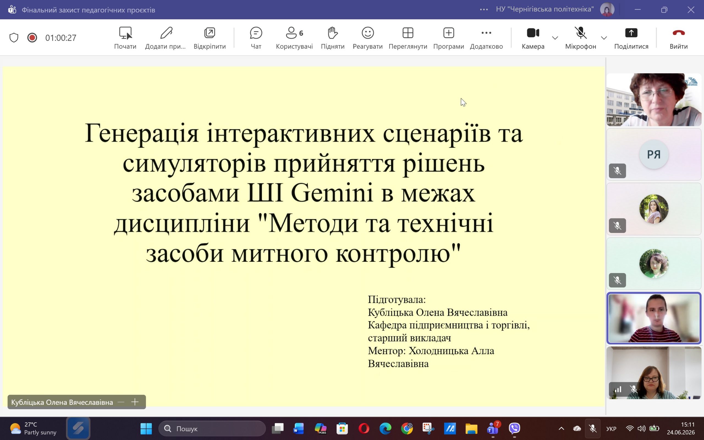
Task: Open the clock and calendar showing 15:11
Action: 680,428
